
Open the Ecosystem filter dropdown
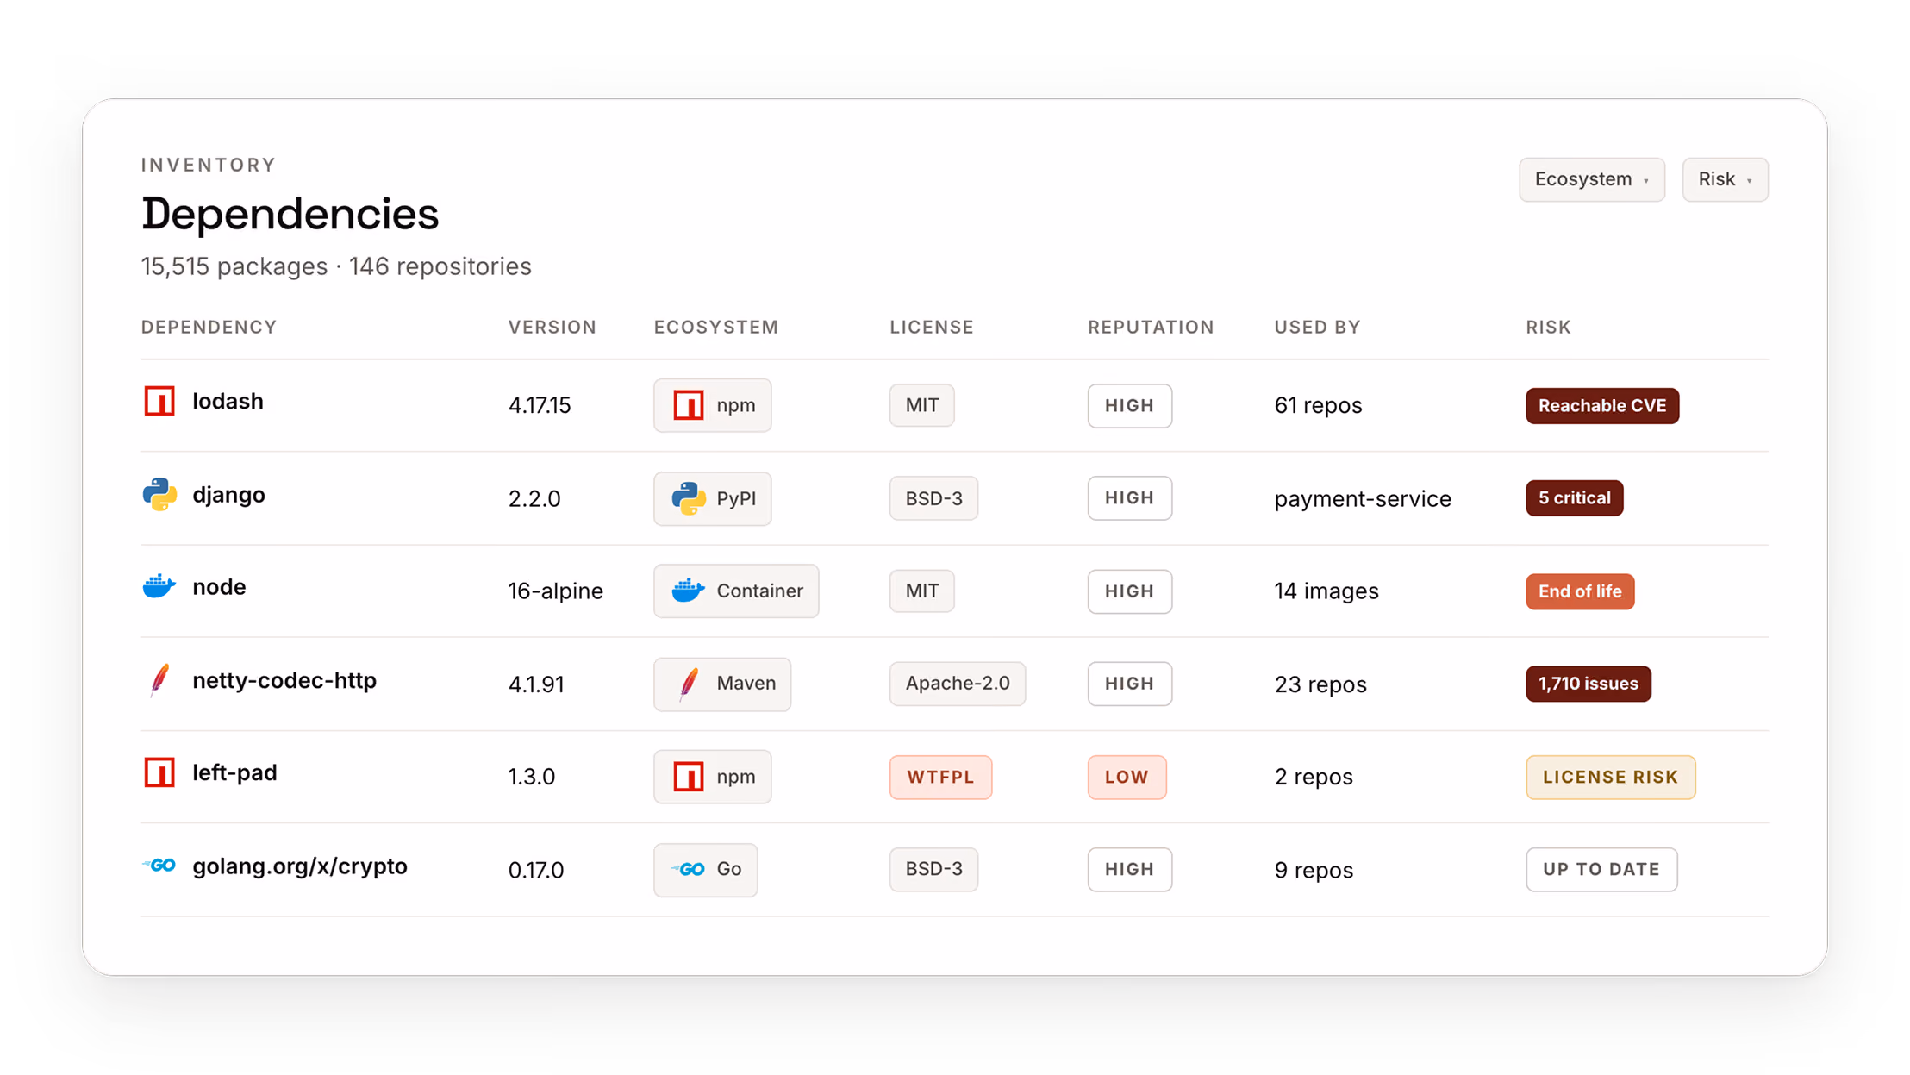point(1591,179)
